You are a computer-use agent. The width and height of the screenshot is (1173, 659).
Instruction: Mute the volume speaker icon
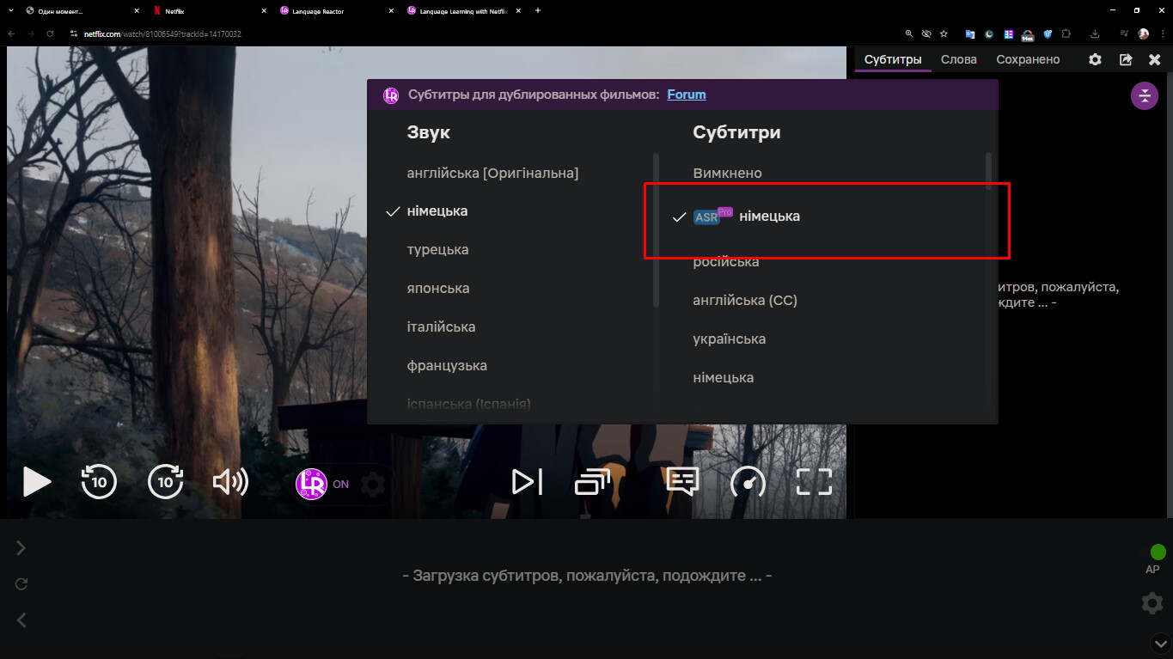coord(230,482)
